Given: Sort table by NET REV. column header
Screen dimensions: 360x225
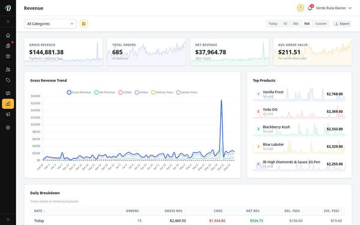Looking at the screenshot, I should (254, 211).
